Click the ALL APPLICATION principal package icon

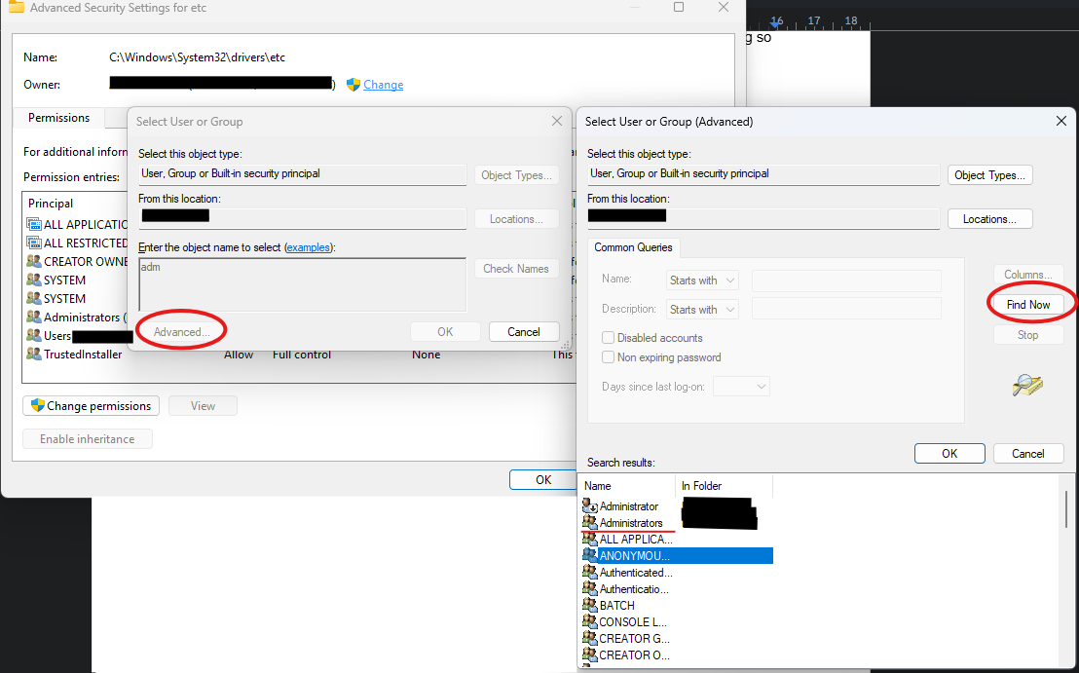coord(34,224)
